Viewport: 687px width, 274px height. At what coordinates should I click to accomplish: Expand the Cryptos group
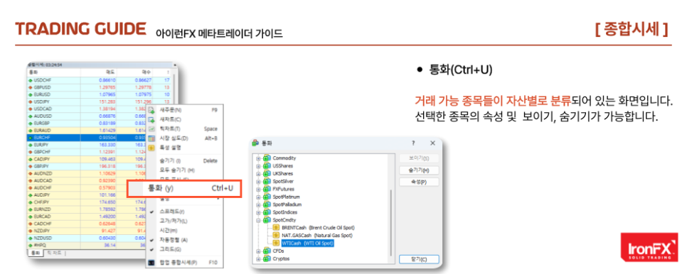point(258,258)
